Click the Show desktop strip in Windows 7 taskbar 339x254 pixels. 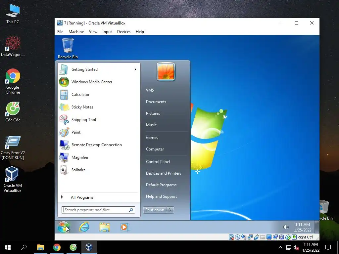317,227
